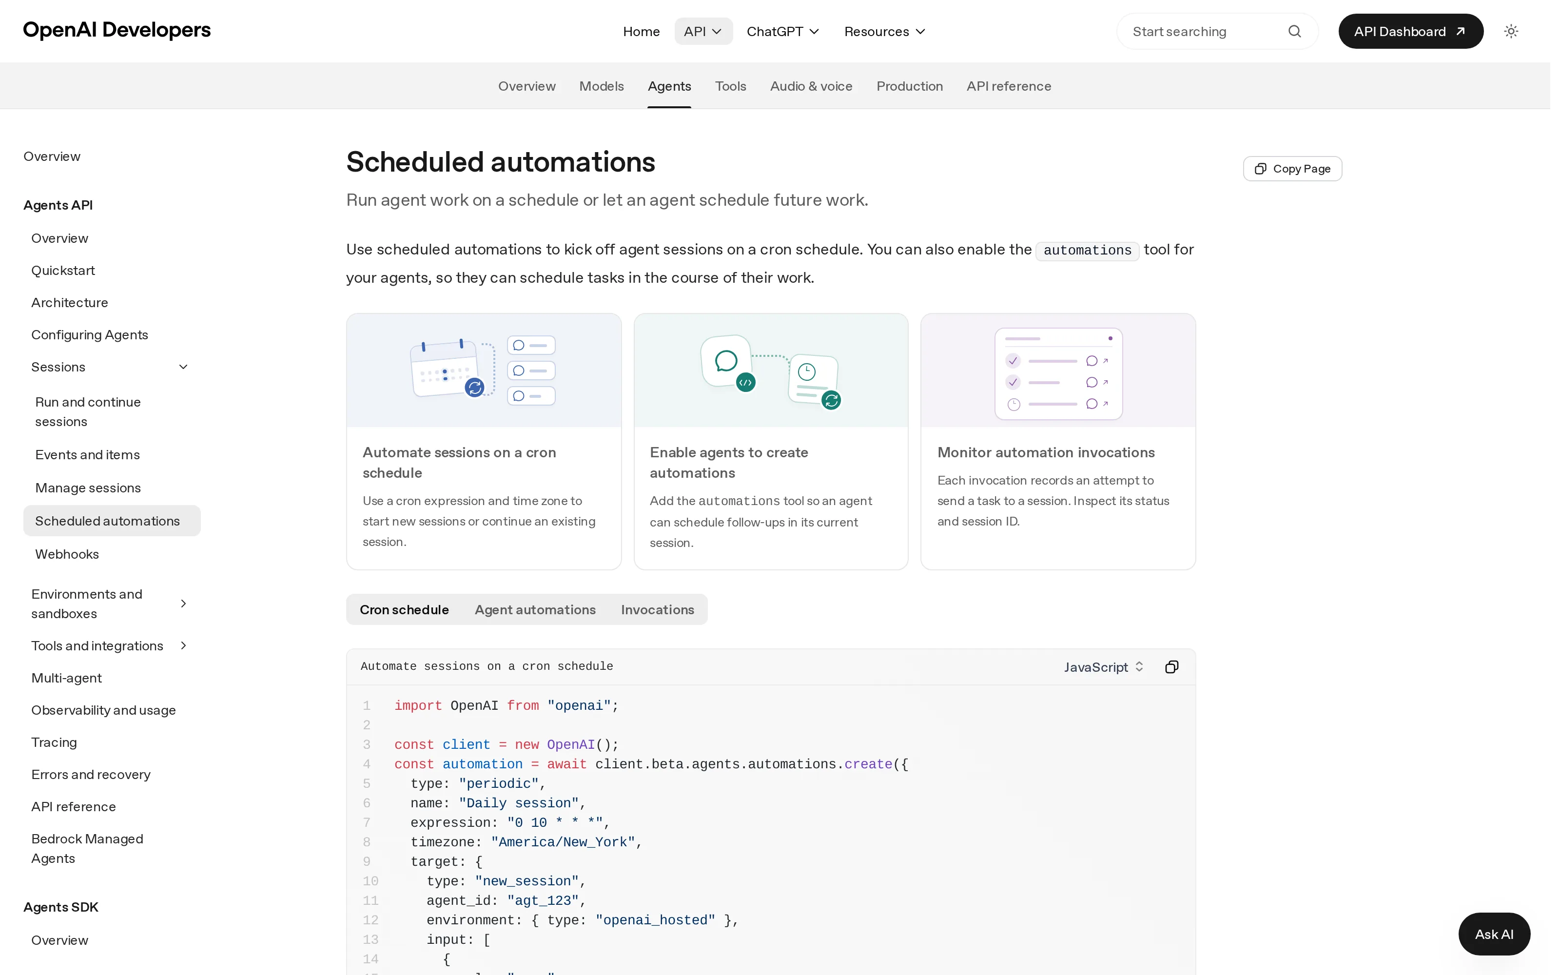Screen dimensions: 1560x975
Task: Open Observability and usage page
Action: pos(103,710)
